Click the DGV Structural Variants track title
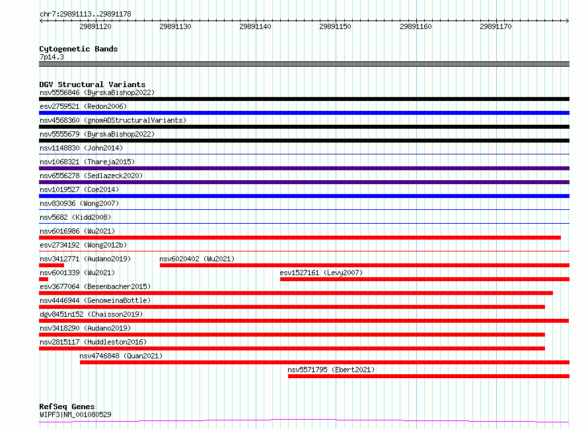This screenshot has width=588, height=429. pyautogui.click(x=92, y=84)
